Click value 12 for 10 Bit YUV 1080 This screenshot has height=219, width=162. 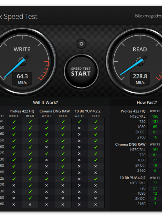[x=155, y=193]
